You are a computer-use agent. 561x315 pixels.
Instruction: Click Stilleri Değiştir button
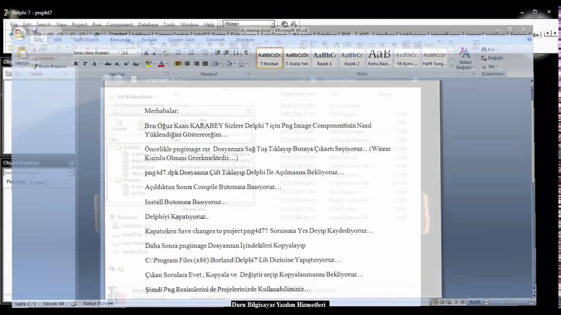click(x=465, y=59)
